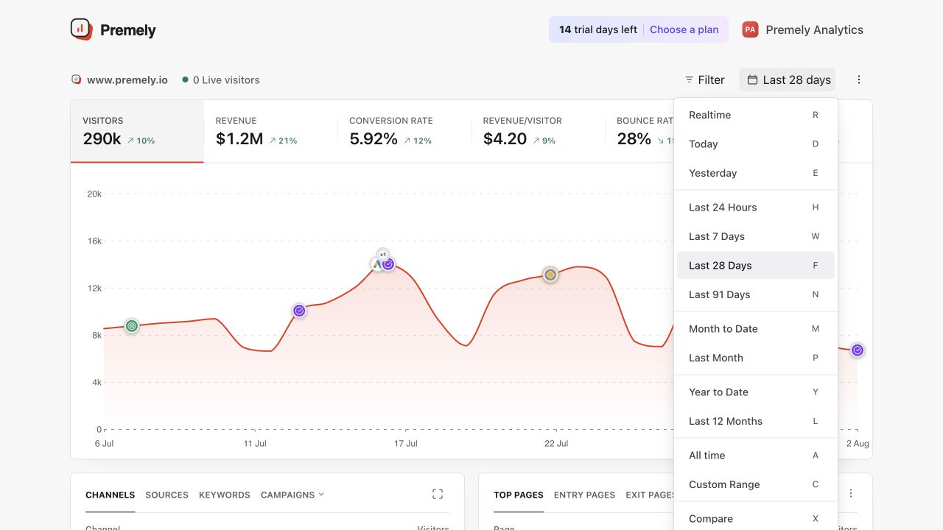Select the yellow annotation marker near 22 Jul
943x530 pixels.
pyautogui.click(x=550, y=275)
